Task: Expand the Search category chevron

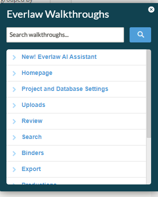Action: tap(14, 137)
